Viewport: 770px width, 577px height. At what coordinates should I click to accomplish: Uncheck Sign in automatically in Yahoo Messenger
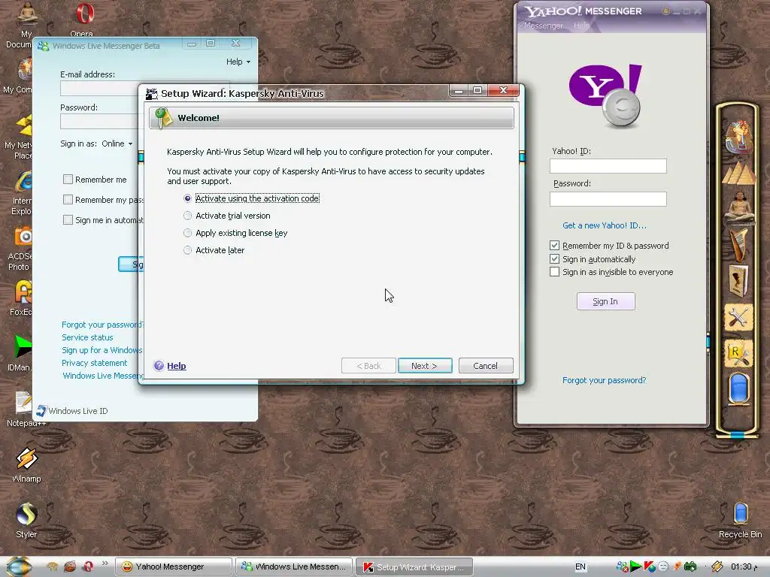click(554, 258)
